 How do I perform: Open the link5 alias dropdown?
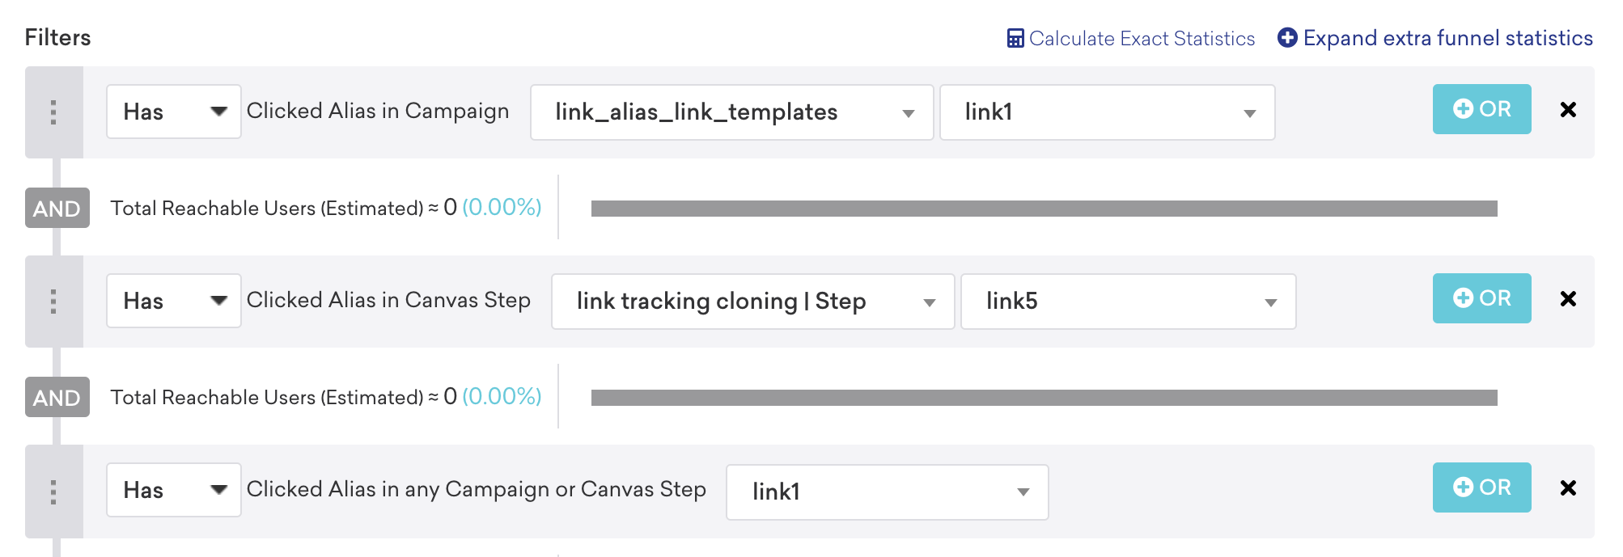coord(1129,302)
